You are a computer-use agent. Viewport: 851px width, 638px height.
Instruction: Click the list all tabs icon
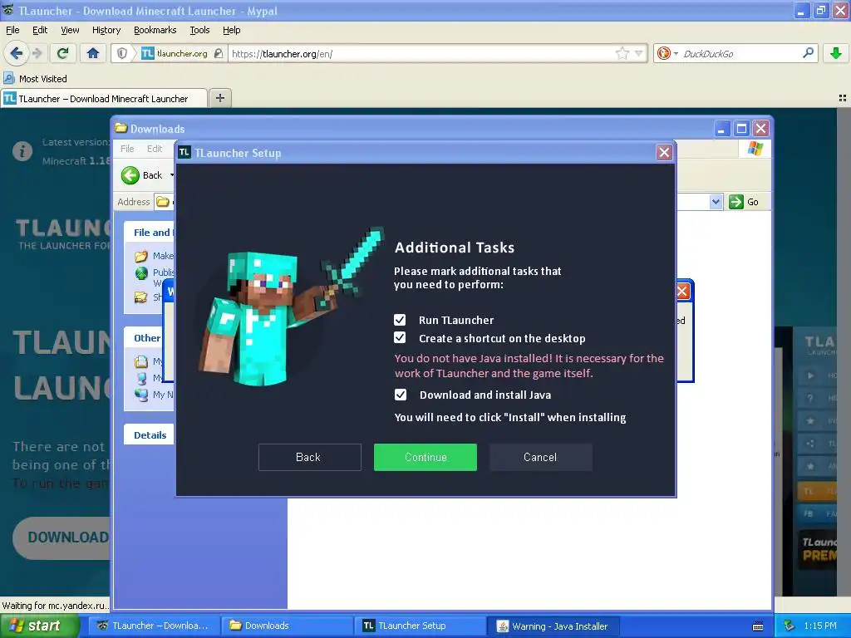click(843, 98)
